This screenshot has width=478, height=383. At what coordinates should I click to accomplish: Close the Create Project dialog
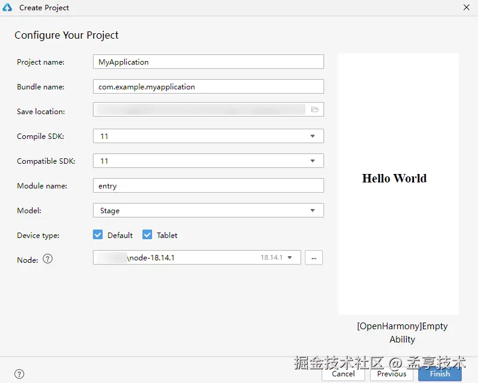tap(467, 7)
